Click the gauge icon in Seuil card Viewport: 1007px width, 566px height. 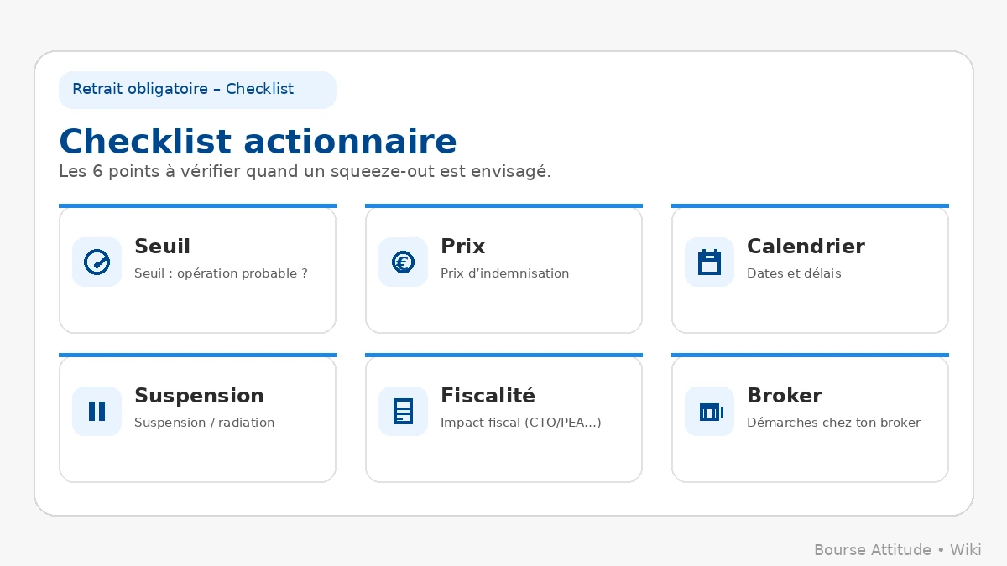97,262
